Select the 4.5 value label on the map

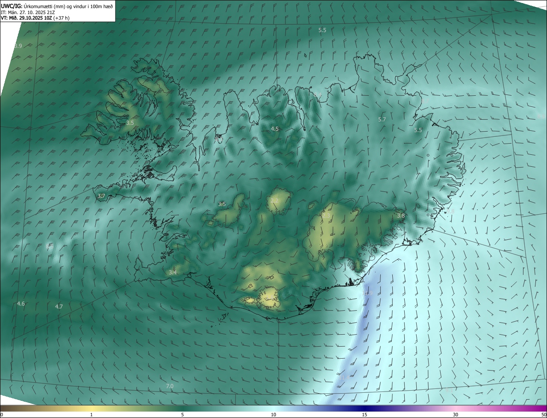click(x=275, y=129)
